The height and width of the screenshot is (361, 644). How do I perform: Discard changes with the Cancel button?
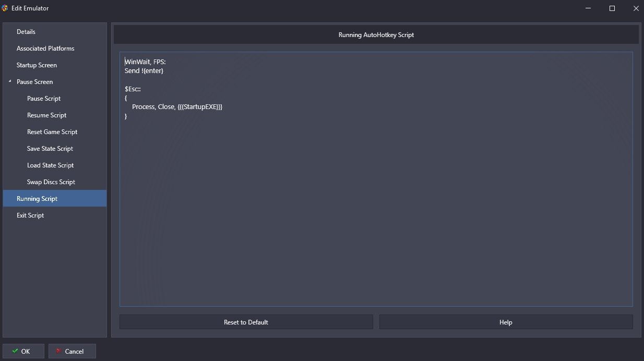72,351
